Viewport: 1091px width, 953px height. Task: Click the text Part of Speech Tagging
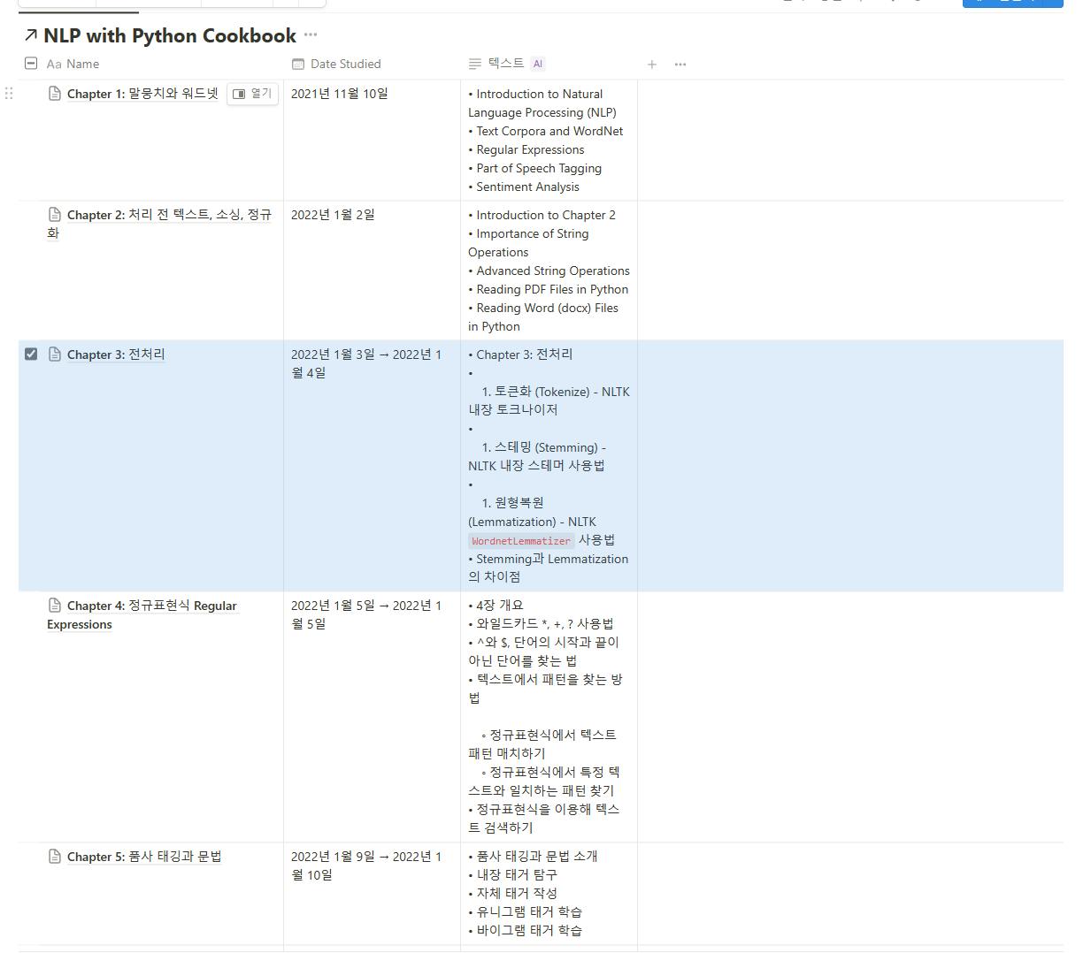pyautogui.click(x=539, y=168)
